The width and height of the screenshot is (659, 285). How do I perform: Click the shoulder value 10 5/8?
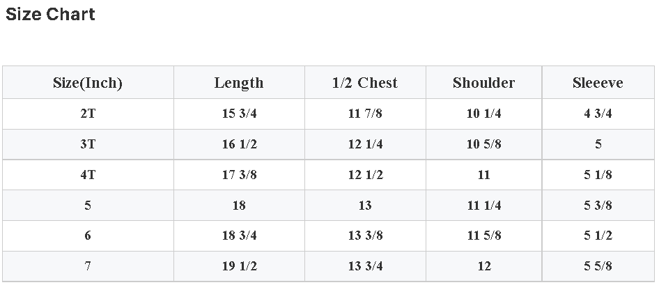(483, 144)
